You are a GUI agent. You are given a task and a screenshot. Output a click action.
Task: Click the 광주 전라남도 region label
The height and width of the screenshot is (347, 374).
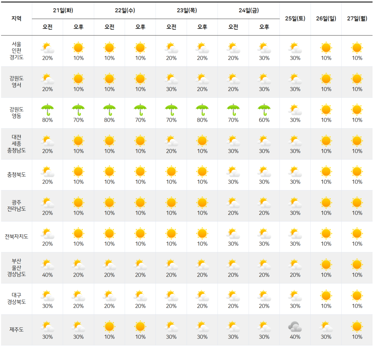coord(17,205)
